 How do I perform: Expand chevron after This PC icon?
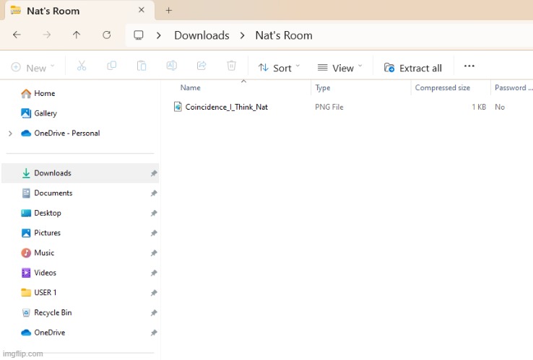(158, 35)
